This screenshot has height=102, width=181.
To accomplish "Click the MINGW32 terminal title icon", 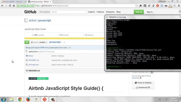I will [x=107, y=17].
